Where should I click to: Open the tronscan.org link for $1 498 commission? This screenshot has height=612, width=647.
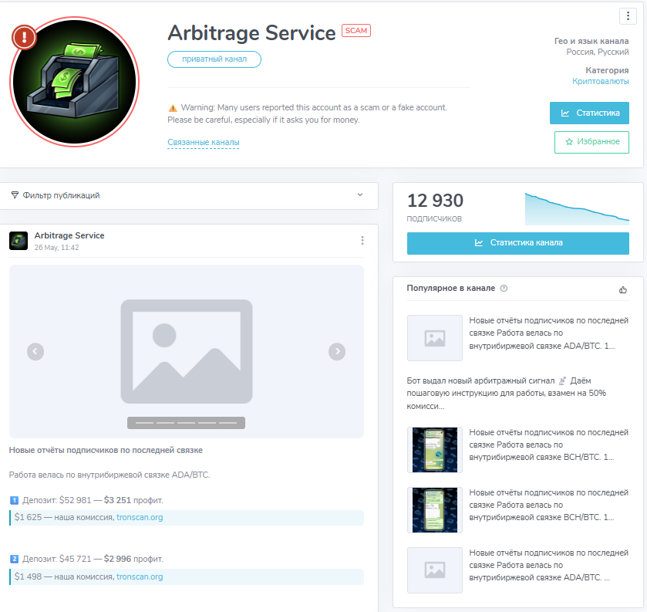[140, 577]
